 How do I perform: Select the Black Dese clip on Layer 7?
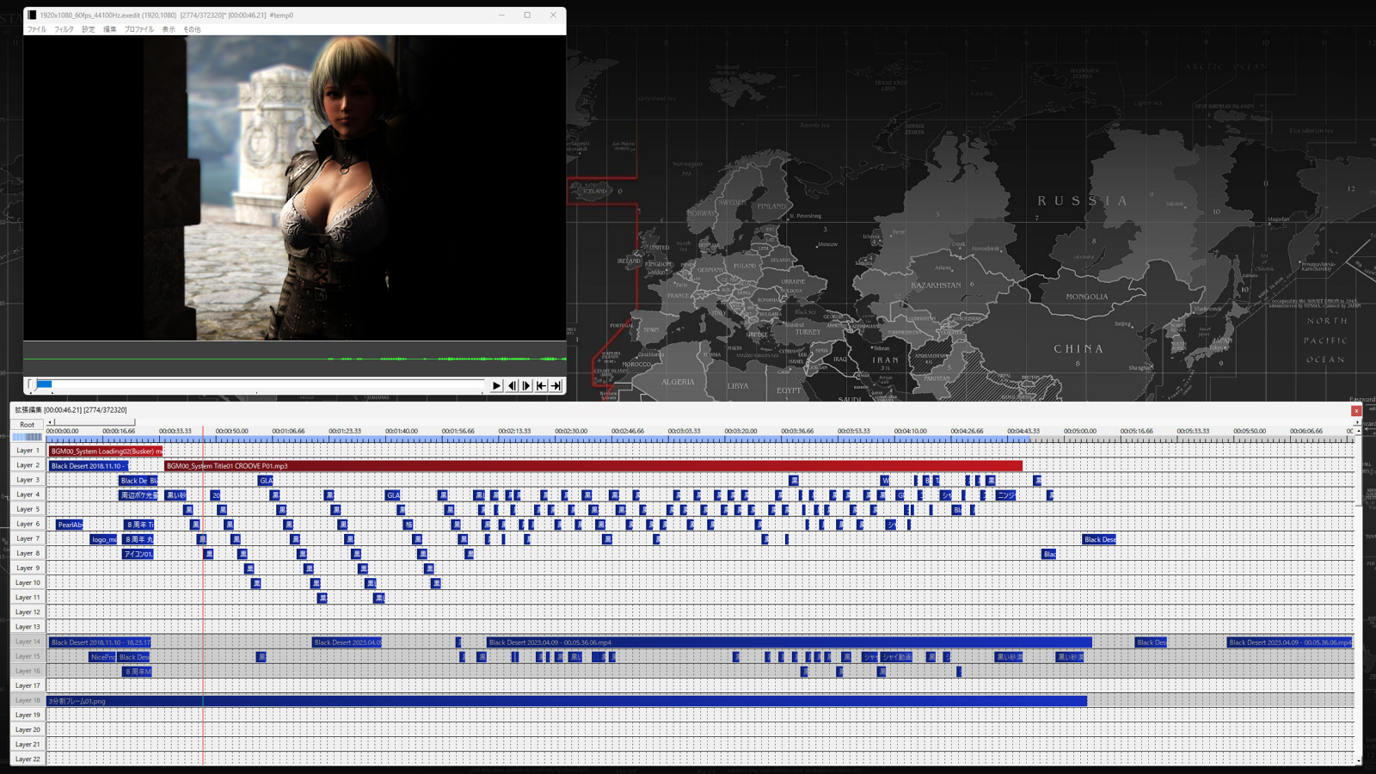point(1099,539)
